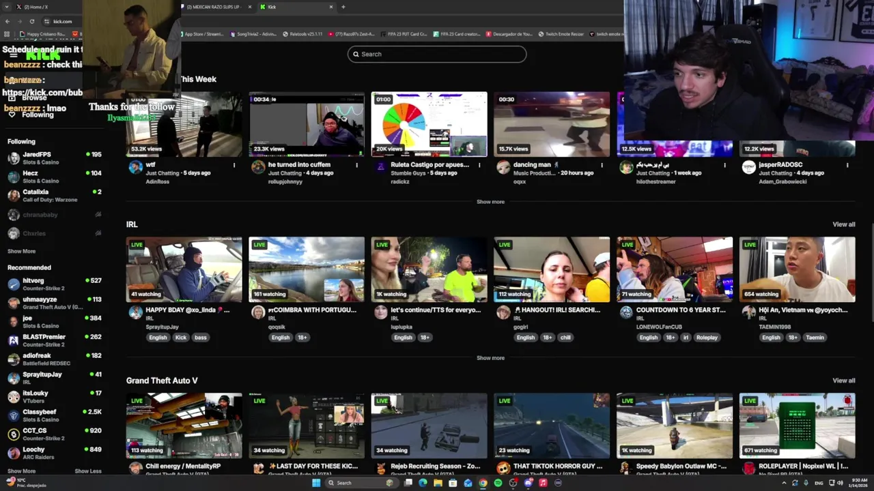
Task: Open 'Hội An, Vietnam' stream thumbnail
Action: click(x=797, y=269)
